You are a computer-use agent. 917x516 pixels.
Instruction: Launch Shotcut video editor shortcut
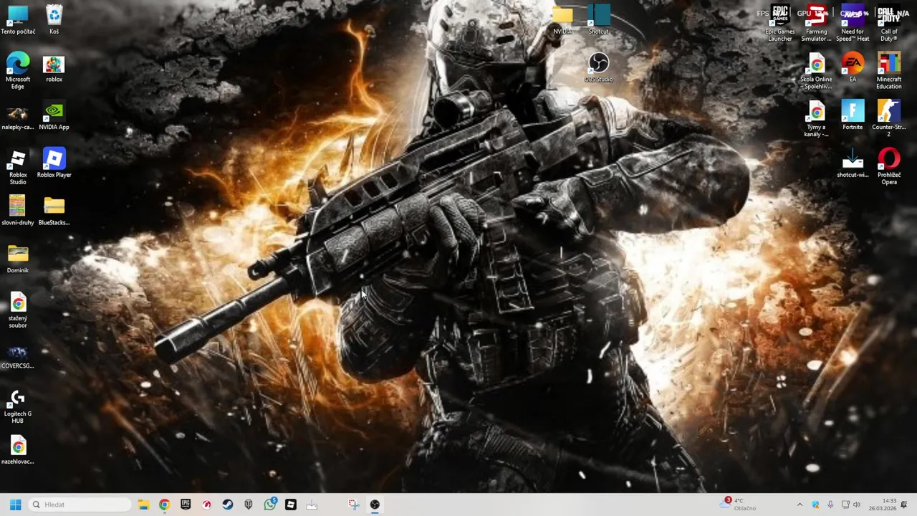pos(598,20)
